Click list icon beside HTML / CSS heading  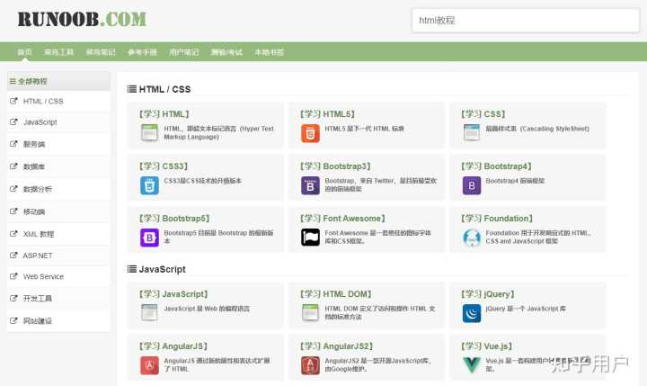(131, 89)
